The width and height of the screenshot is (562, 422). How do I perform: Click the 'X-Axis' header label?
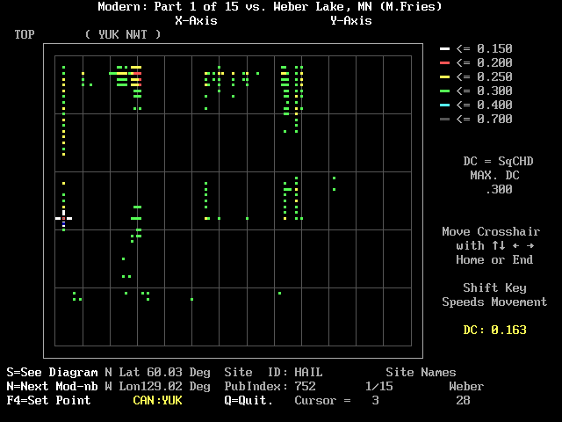pos(196,20)
